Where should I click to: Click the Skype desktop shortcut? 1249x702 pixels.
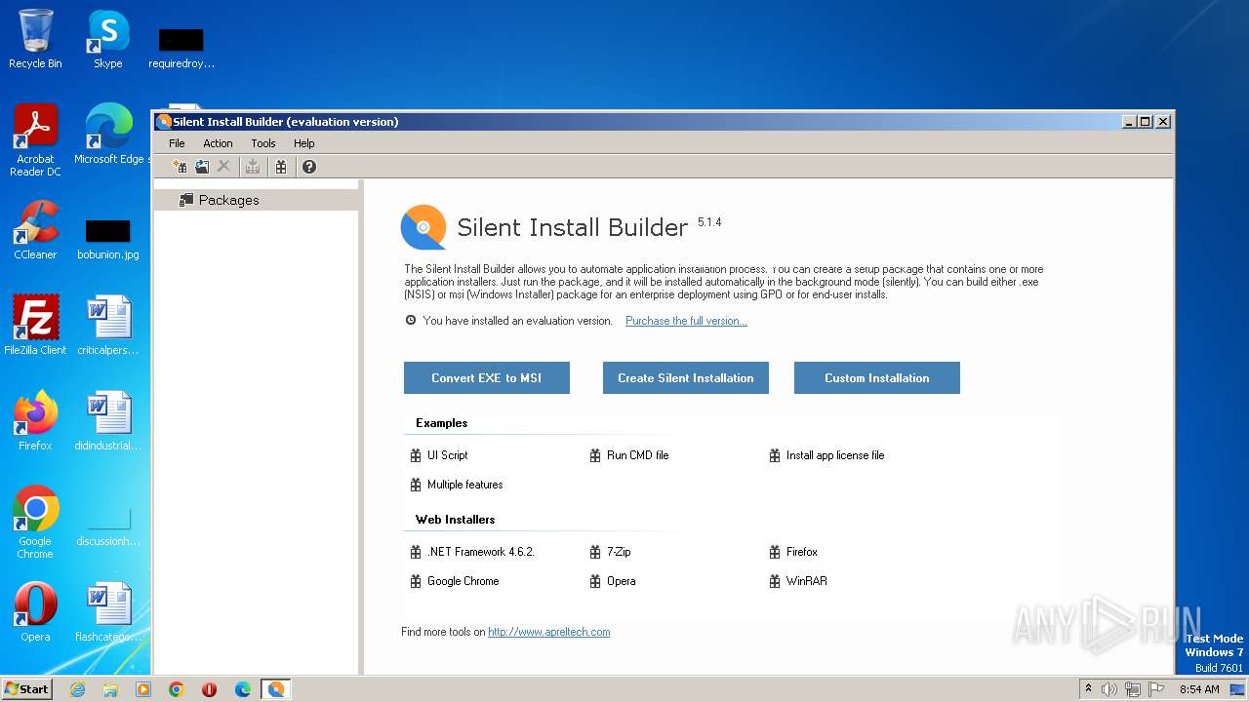click(x=107, y=39)
